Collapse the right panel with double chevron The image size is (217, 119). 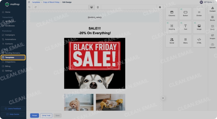[163, 98]
